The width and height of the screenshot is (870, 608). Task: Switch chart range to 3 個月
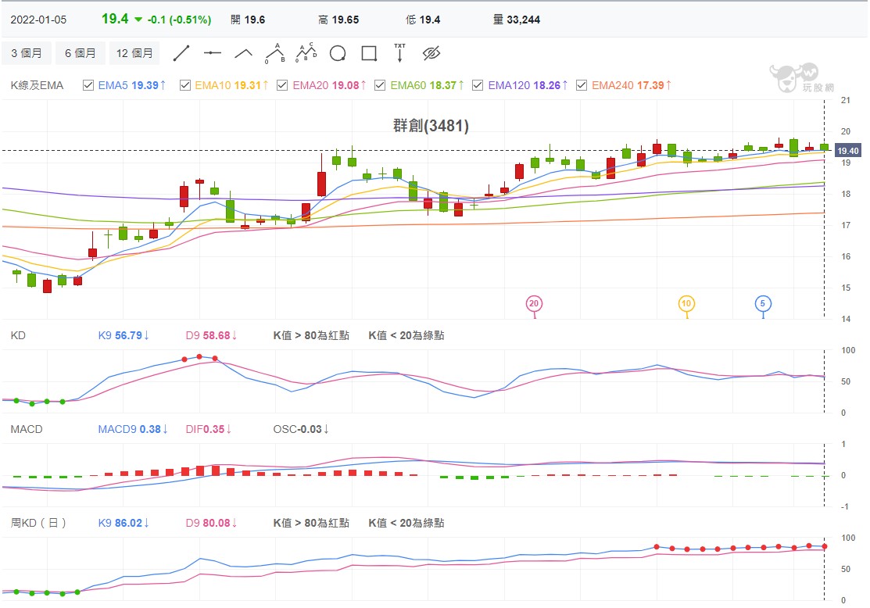pyautogui.click(x=27, y=53)
